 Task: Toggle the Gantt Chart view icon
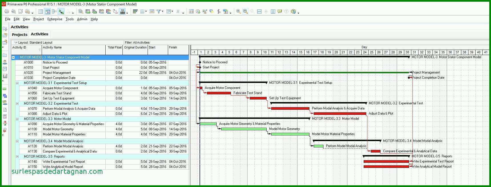point(47,11)
